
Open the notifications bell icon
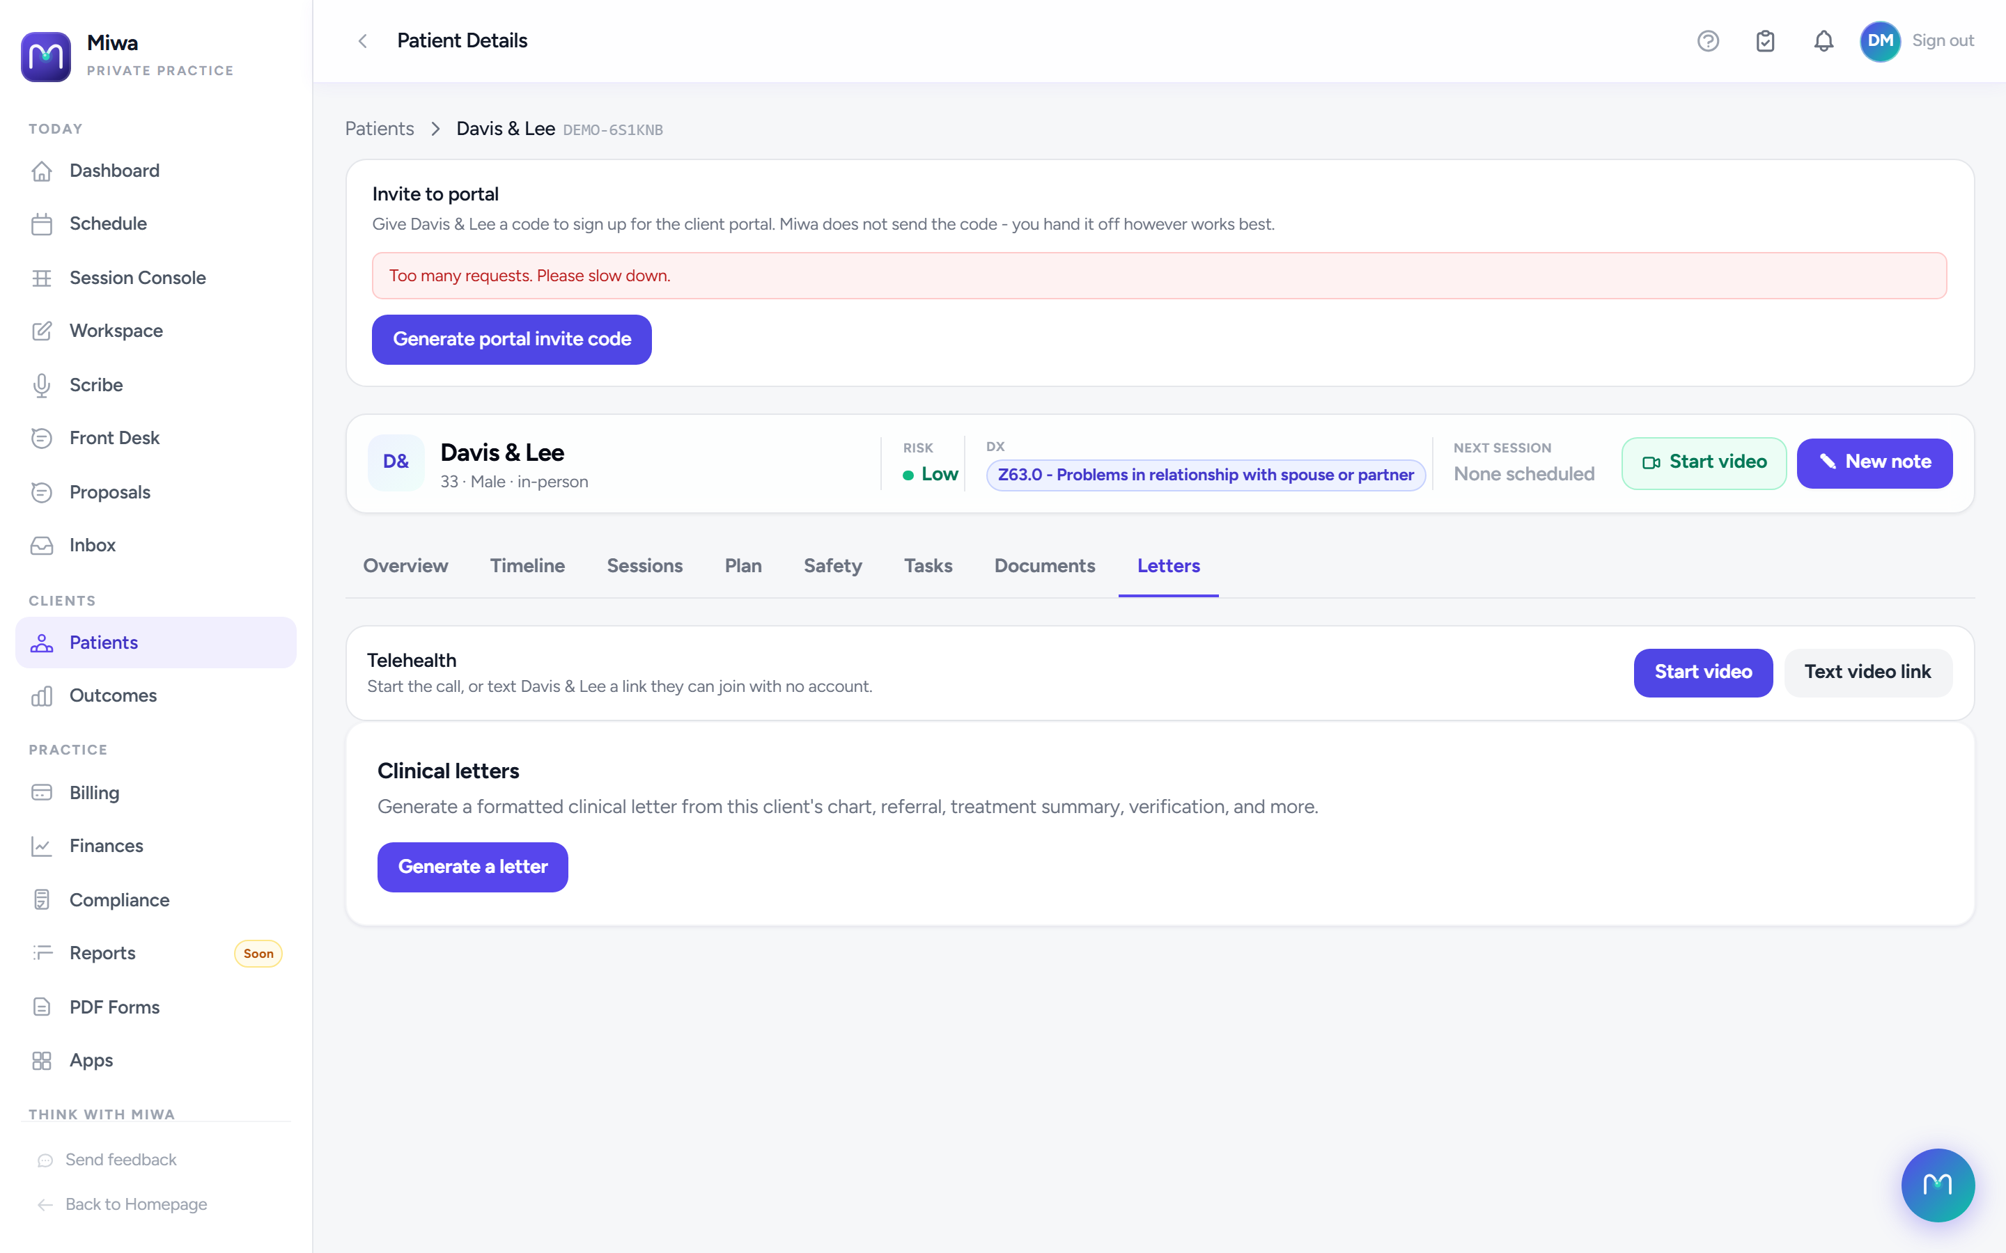(x=1823, y=40)
